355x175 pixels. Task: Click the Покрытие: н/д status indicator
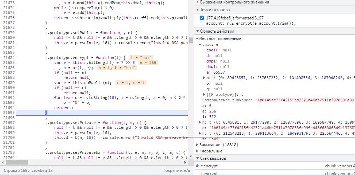click(x=176, y=170)
